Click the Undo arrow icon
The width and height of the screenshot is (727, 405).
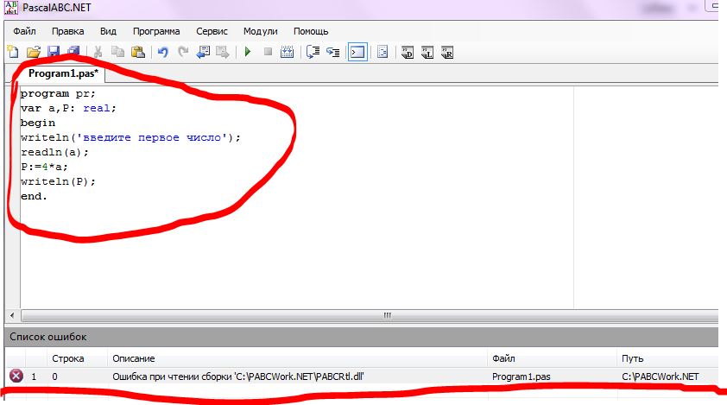coord(162,52)
